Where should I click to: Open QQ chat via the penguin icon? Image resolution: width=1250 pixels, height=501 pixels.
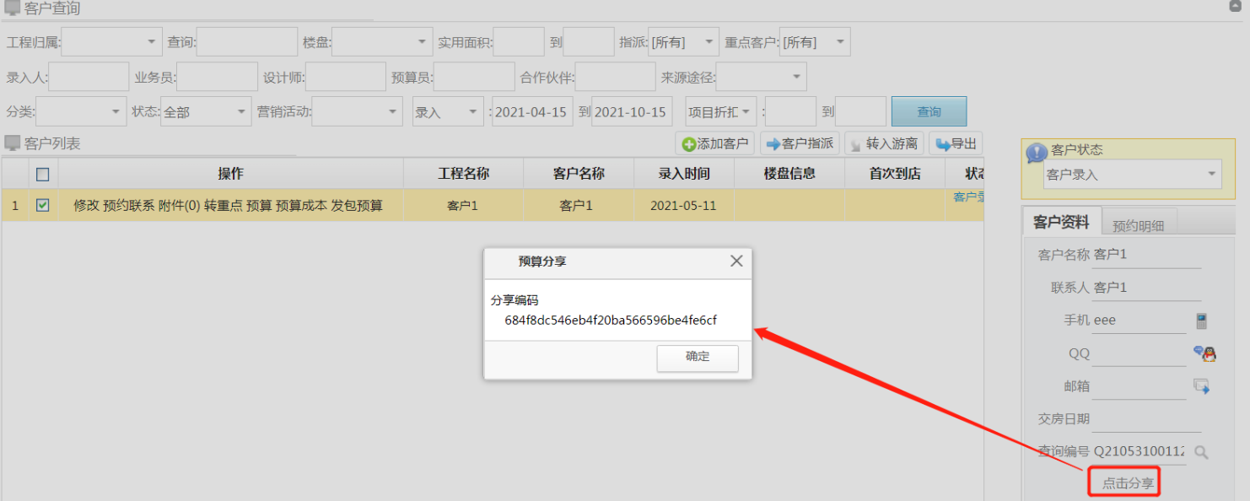click(x=1204, y=353)
